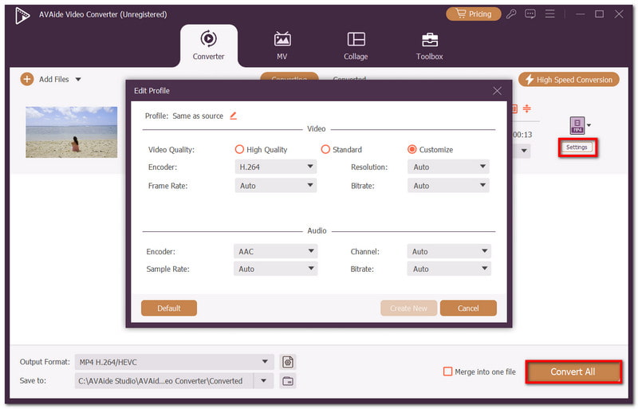Viewport: 638px width, 409px height.
Task: Select Standard video quality
Action: (x=325, y=149)
